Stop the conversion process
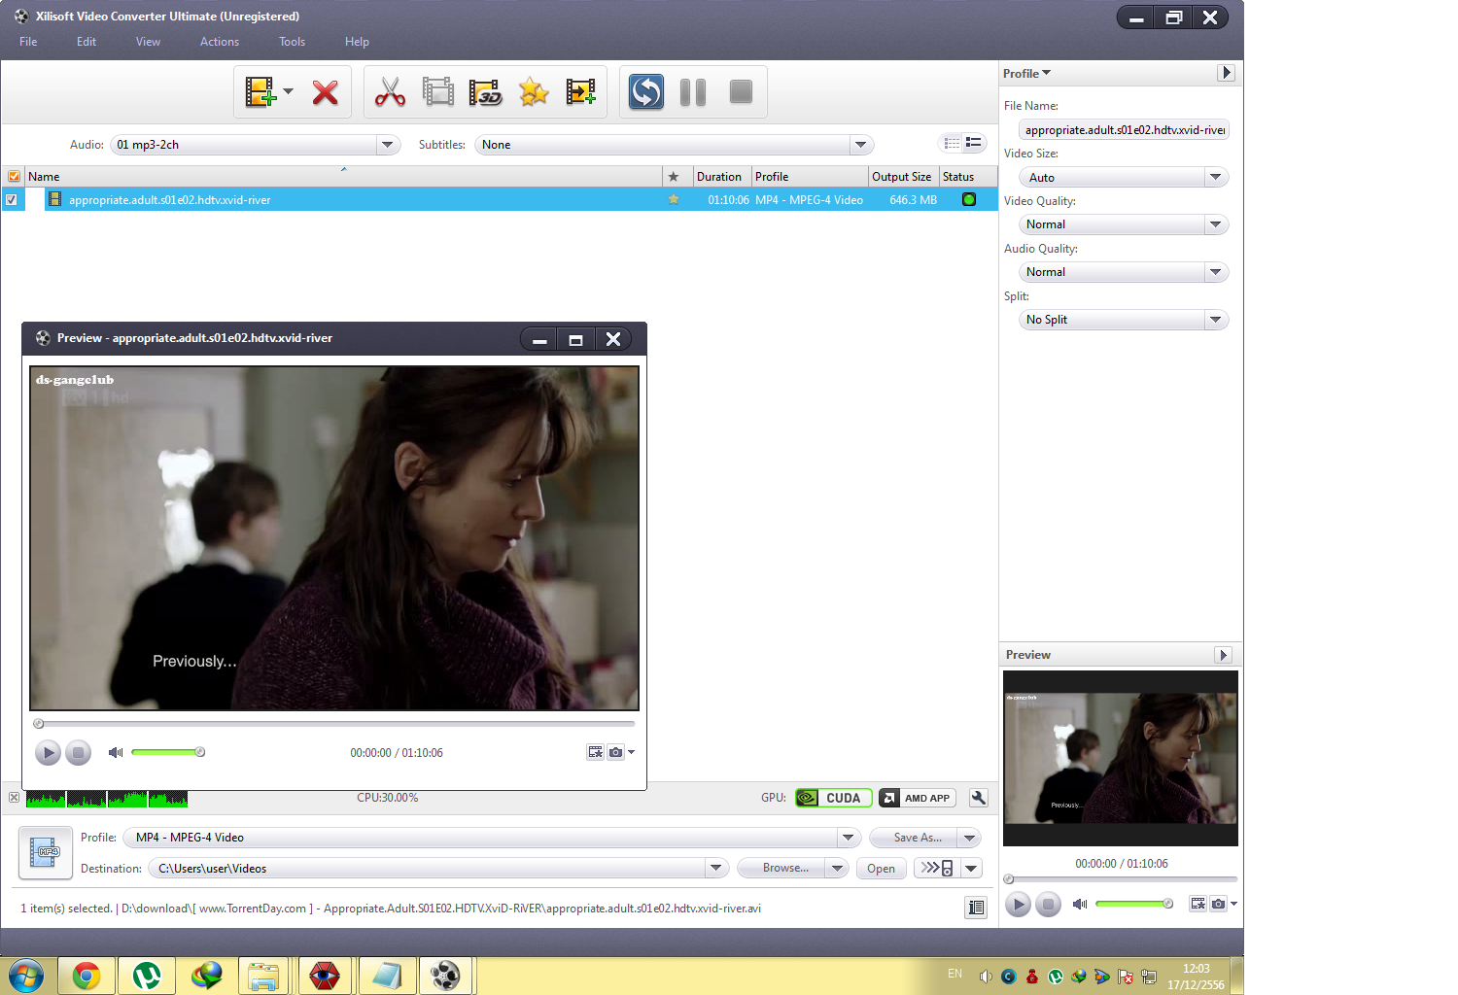This screenshot has width=1458, height=995. [741, 92]
